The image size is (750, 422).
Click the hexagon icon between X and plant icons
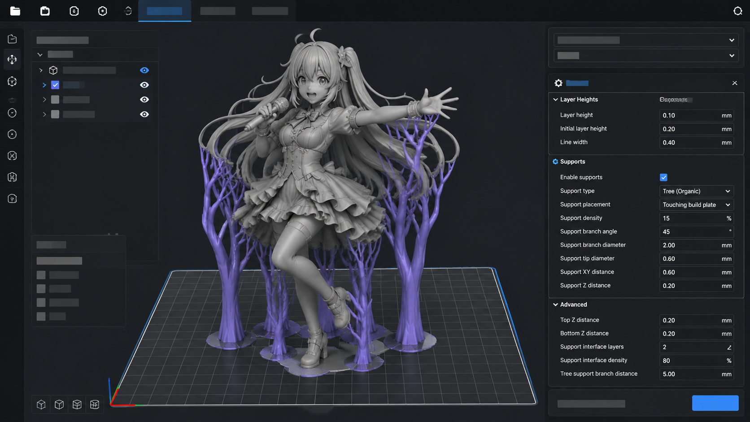[x=12, y=177]
